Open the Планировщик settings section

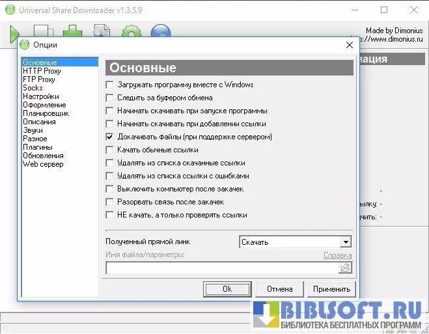tap(46, 113)
